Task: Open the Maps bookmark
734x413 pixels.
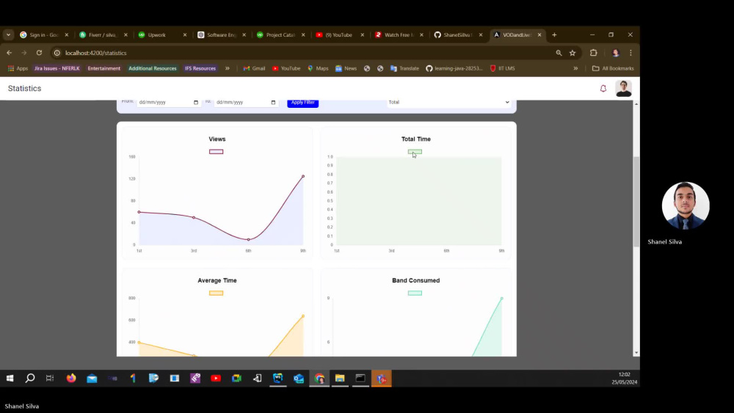Action: pos(318,68)
